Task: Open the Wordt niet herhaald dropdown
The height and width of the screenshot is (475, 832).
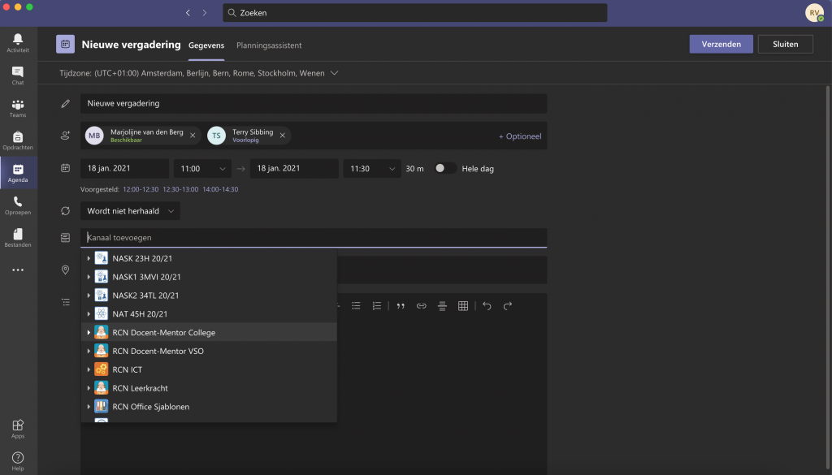Action: 131,211
